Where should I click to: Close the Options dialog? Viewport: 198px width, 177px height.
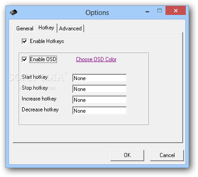pos(175,10)
